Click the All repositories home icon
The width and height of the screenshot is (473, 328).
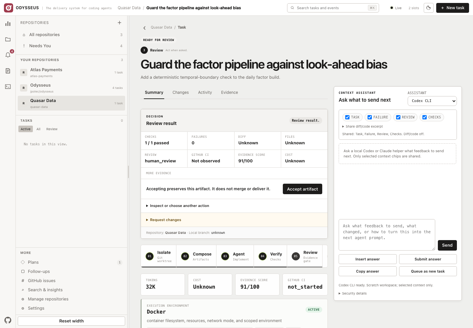(x=24, y=35)
